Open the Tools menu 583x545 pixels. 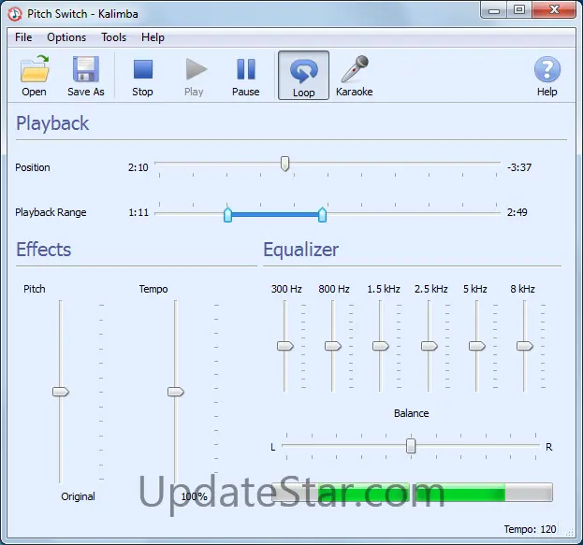[114, 37]
